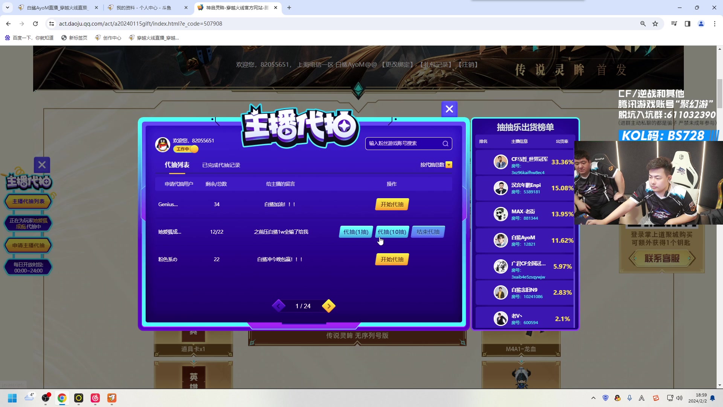Click 申请主播代抽 sidebar button
This screenshot has width=723, height=407.
click(28, 245)
